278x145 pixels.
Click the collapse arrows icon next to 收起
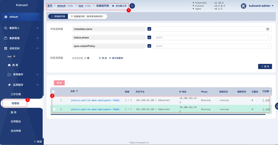click(35, 141)
